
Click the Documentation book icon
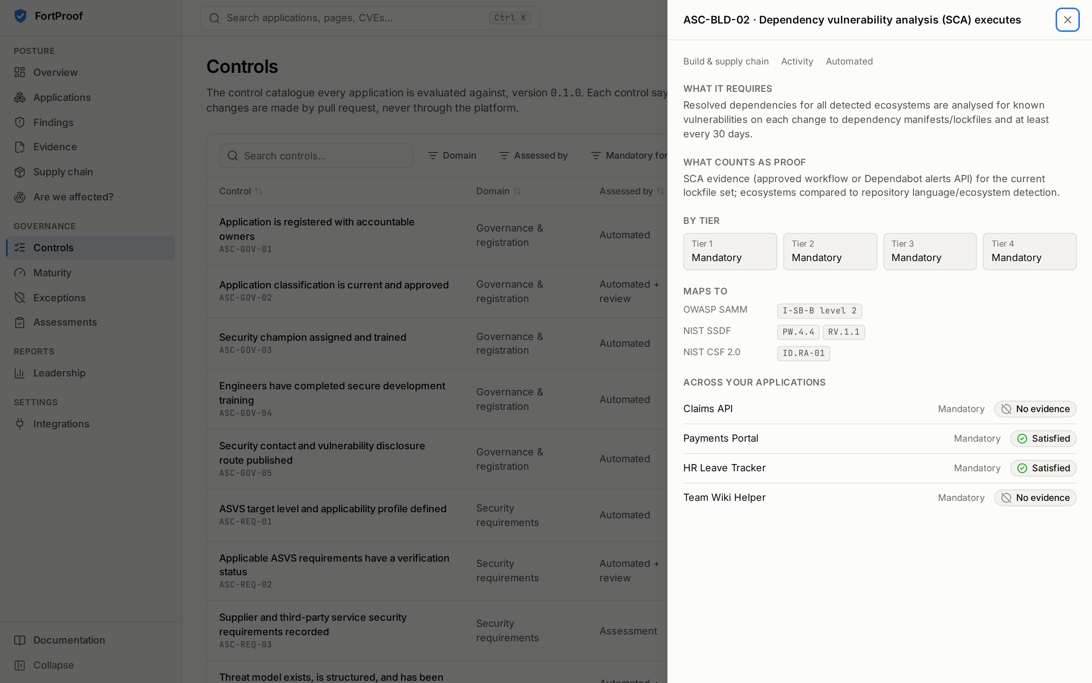pyautogui.click(x=19, y=640)
